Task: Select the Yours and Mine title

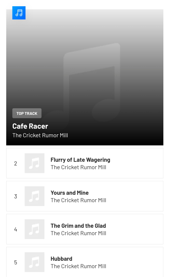Action: click(x=70, y=193)
